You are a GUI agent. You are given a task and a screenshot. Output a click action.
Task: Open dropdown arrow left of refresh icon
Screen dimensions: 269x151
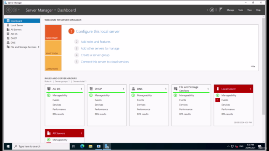tap(207, 10)
